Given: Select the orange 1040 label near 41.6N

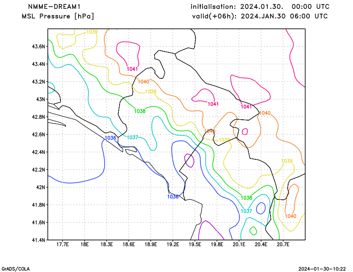Looking at the screenshot, I should 291,216.
